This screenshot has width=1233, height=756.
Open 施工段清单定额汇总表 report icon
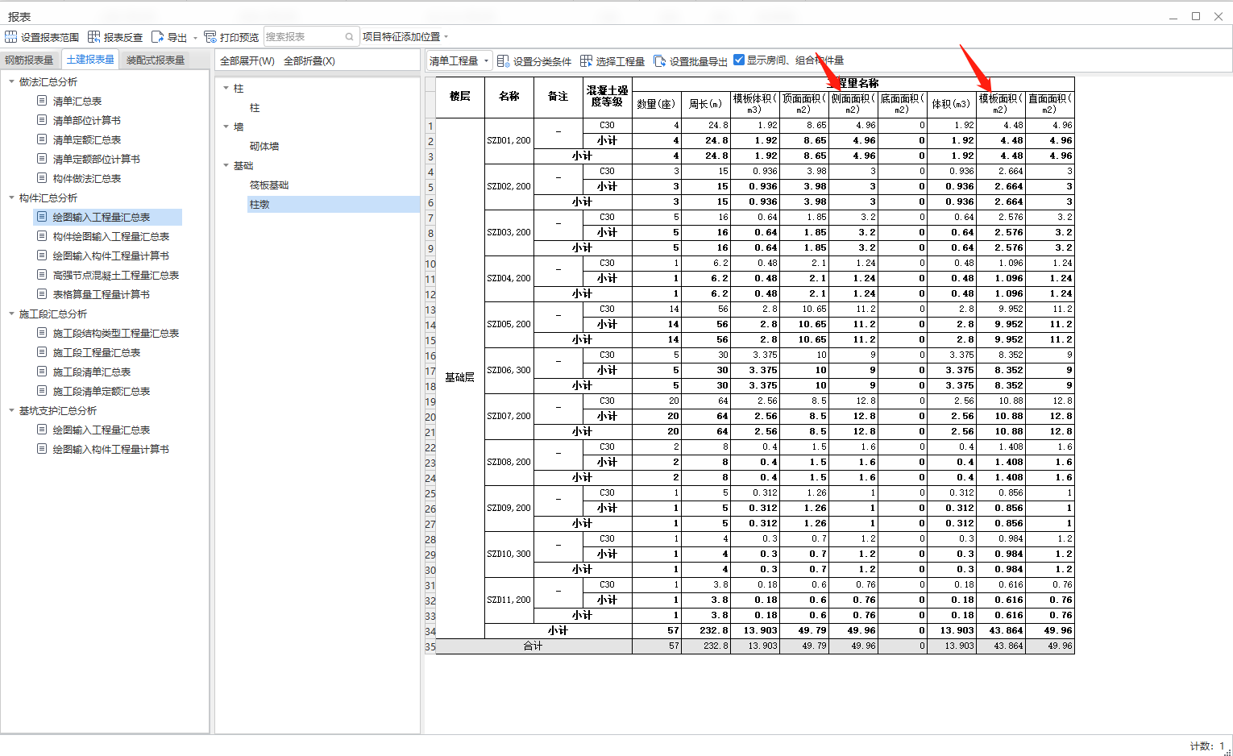[x=42, y=391]
